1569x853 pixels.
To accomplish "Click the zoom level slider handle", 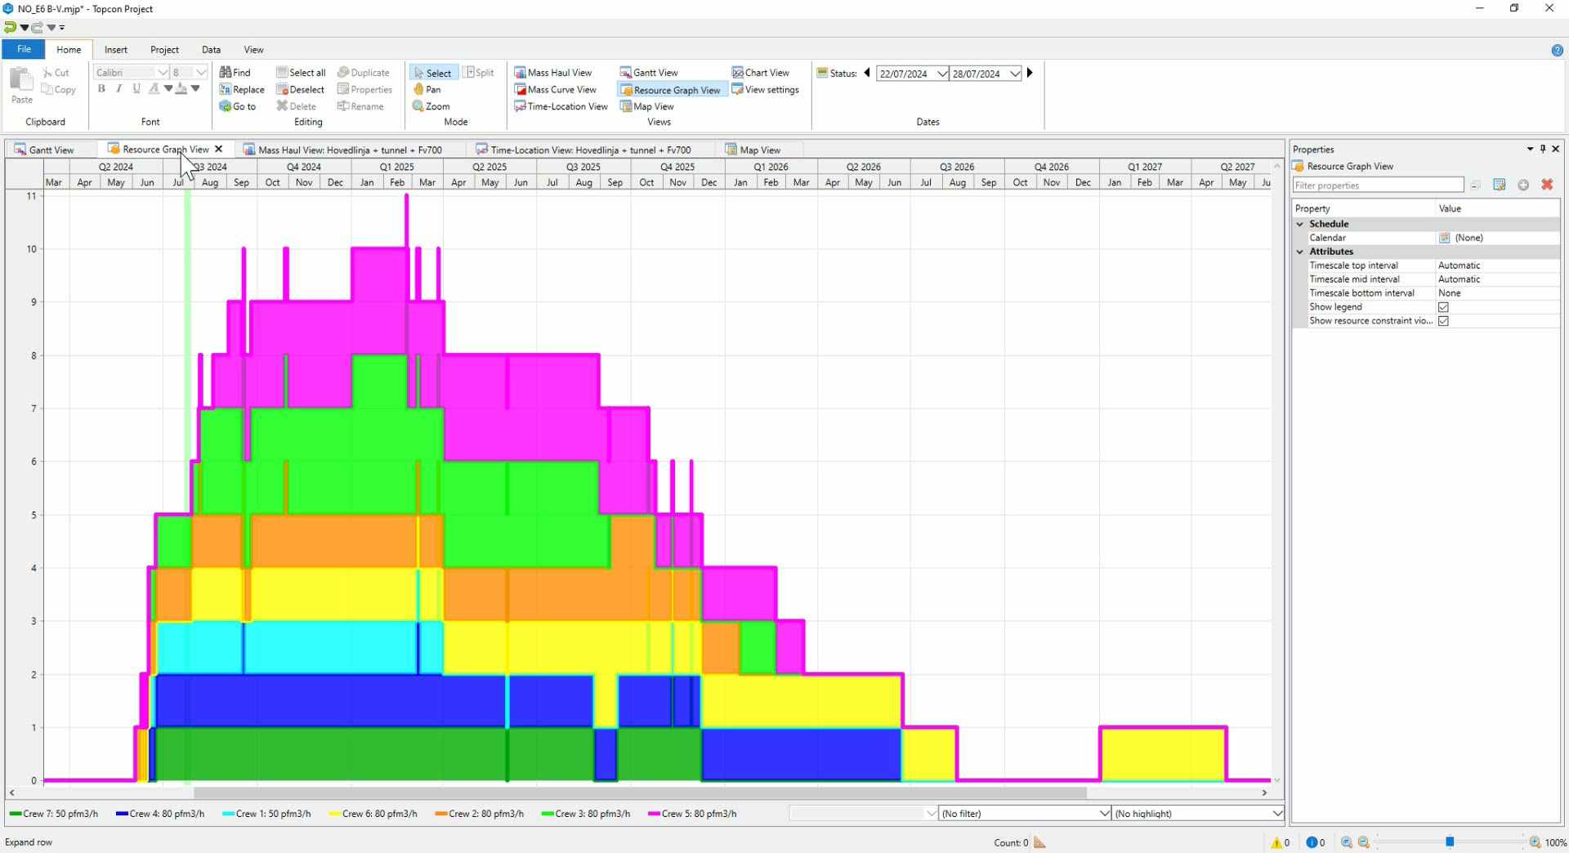I will tap(1450, 842).
